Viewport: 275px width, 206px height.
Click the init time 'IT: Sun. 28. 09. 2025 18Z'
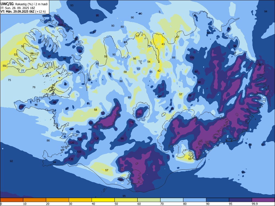pyautogui.click(x=18, y=8)
